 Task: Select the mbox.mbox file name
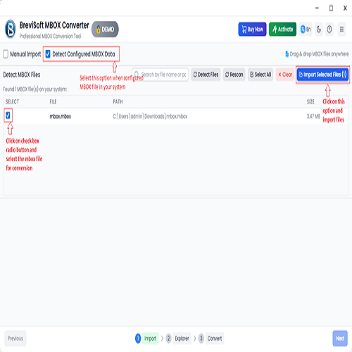(61, 116)
